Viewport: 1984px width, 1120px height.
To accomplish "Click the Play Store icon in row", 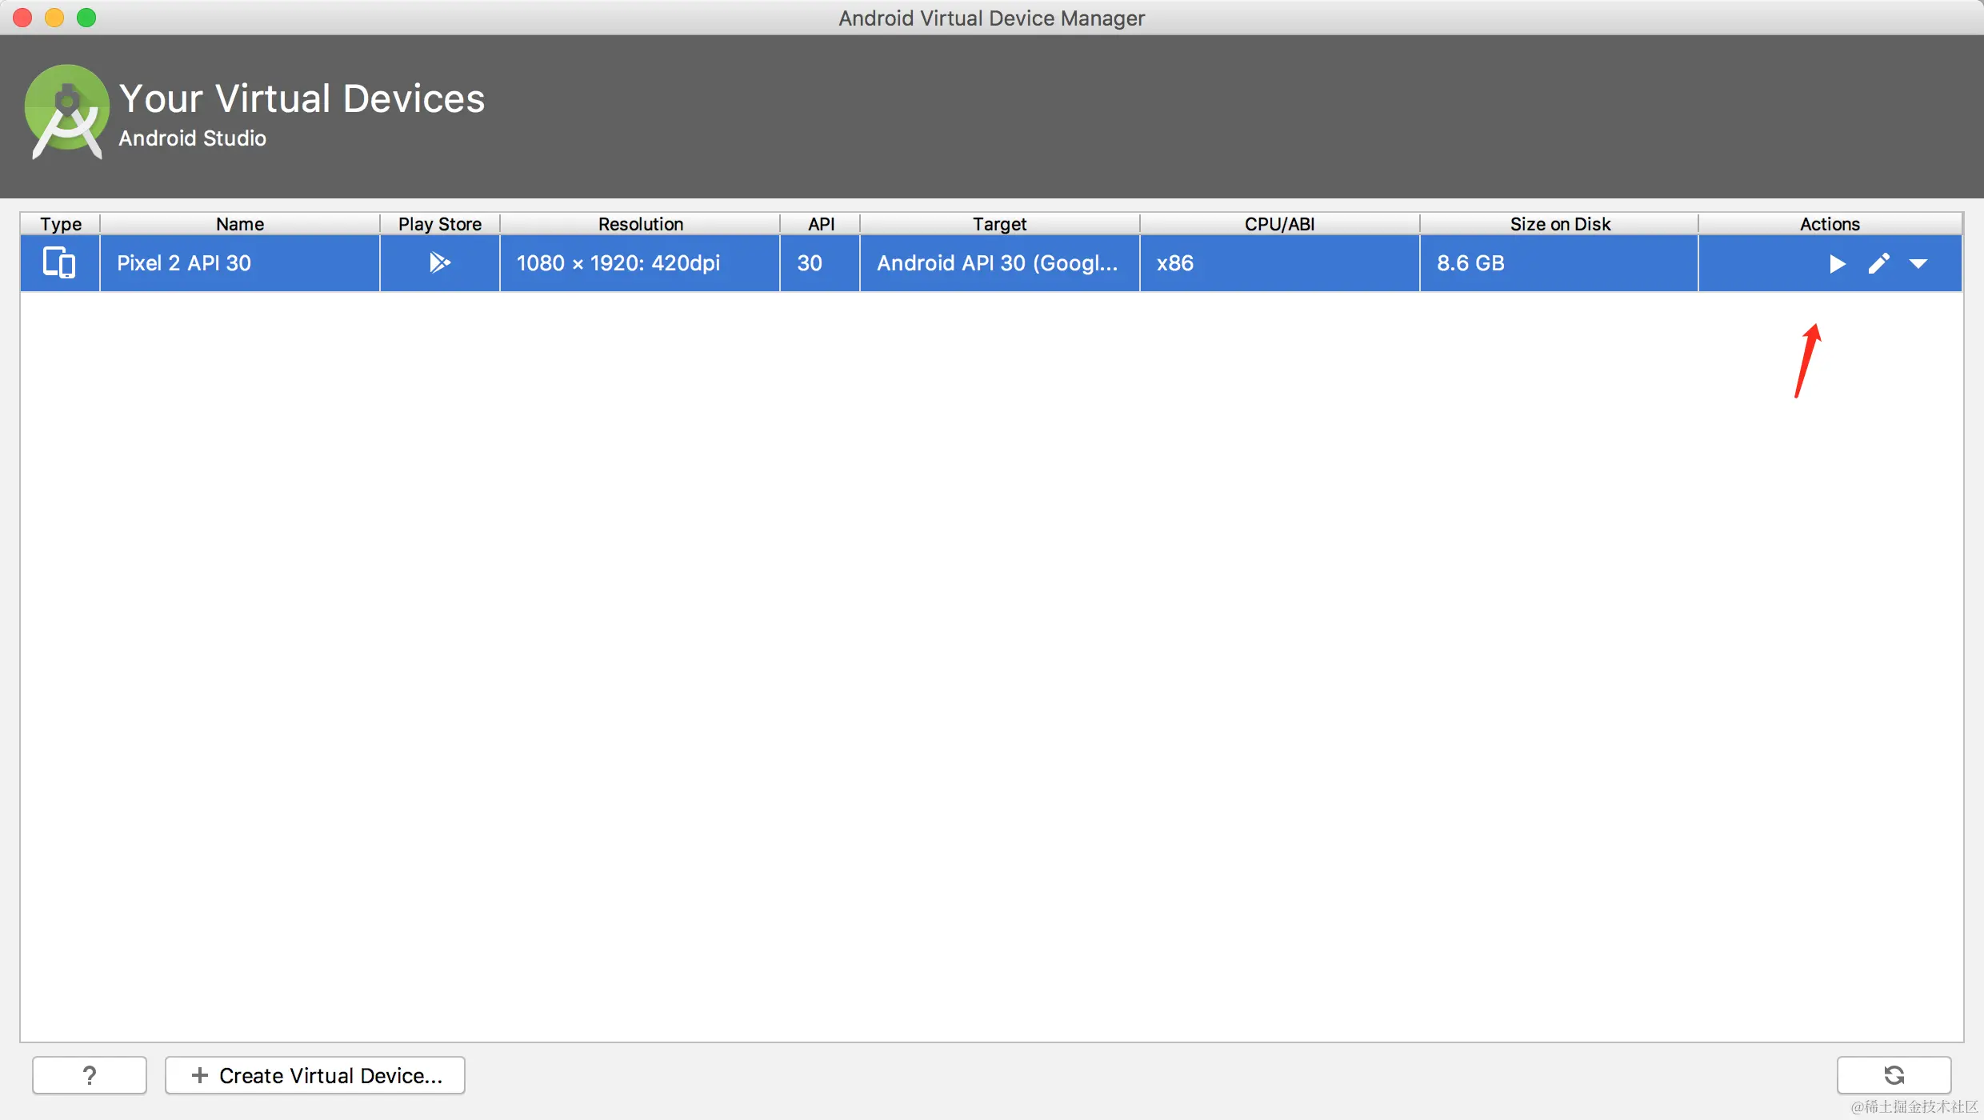I will (x=439, y=262).
